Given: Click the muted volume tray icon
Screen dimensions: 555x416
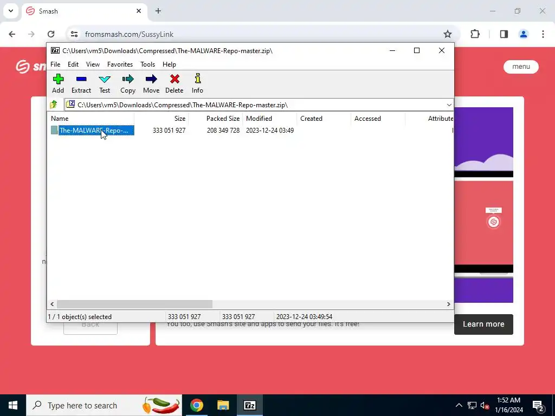Looking at the screenshot, I should (485, 405).
